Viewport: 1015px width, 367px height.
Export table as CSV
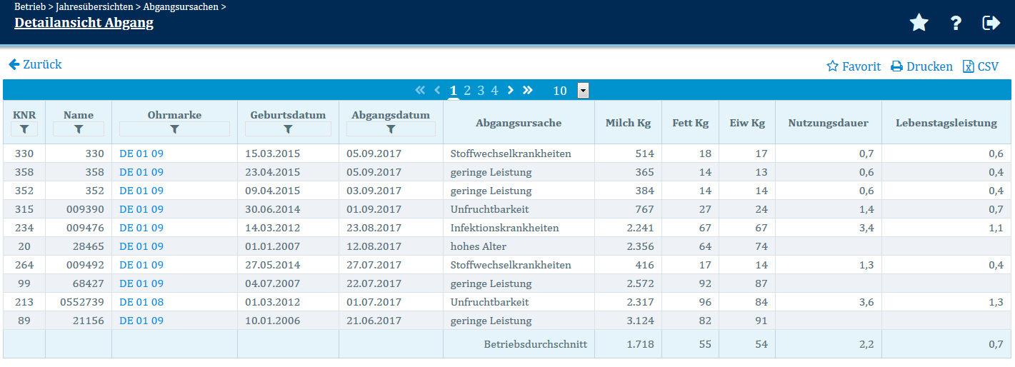click(x=981, y=66)
